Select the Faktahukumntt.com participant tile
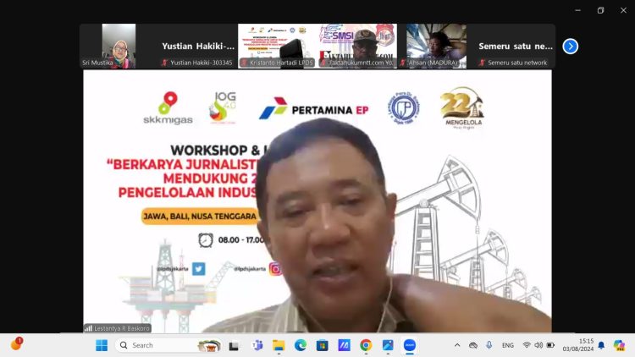 pos(357,46)
